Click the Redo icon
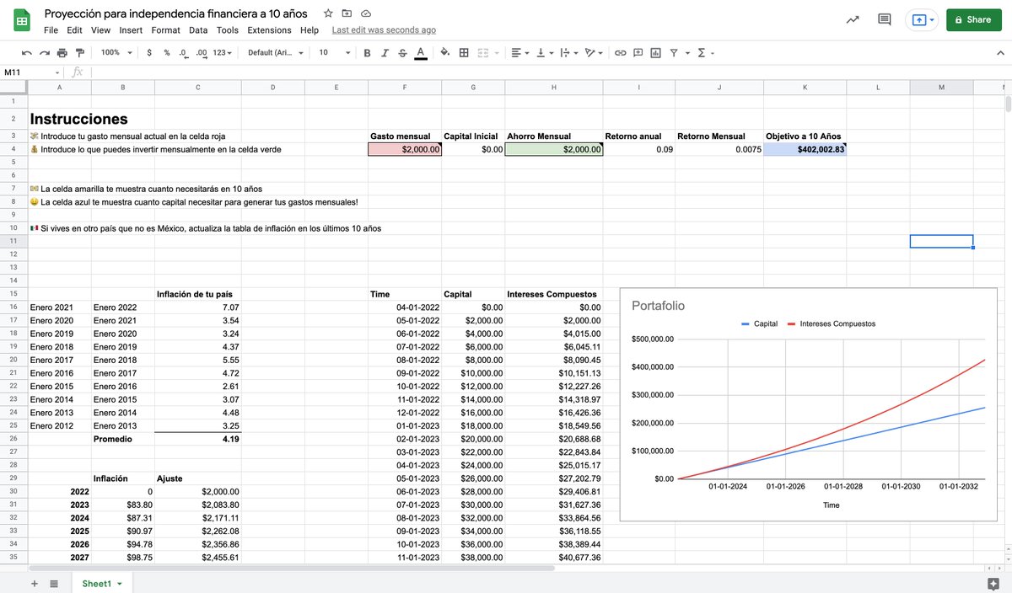 coord(44,53)
